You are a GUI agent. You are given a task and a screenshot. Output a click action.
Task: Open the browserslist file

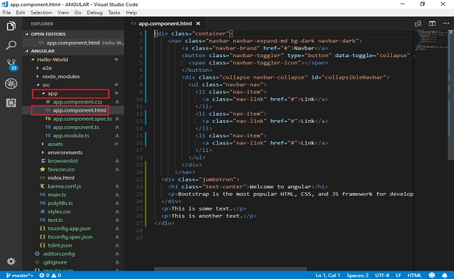(x=73, y=160)
